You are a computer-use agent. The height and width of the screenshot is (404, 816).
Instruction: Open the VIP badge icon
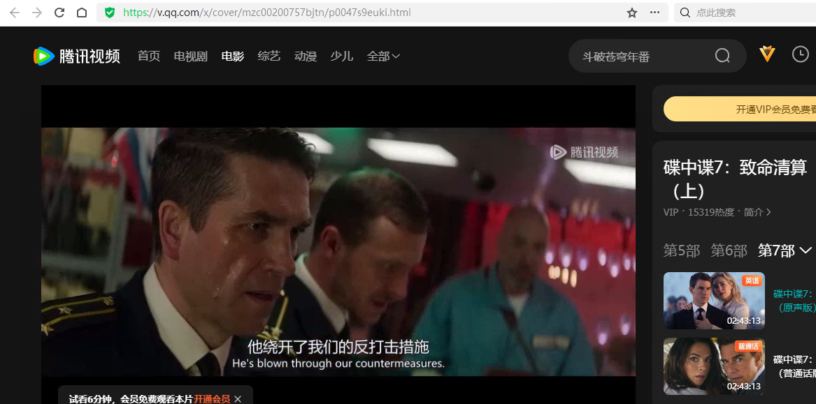click(x=767, y=54)
